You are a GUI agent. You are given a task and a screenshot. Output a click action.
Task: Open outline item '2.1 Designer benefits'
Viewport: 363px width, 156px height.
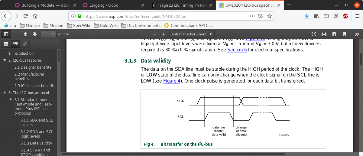click(33, 67)
